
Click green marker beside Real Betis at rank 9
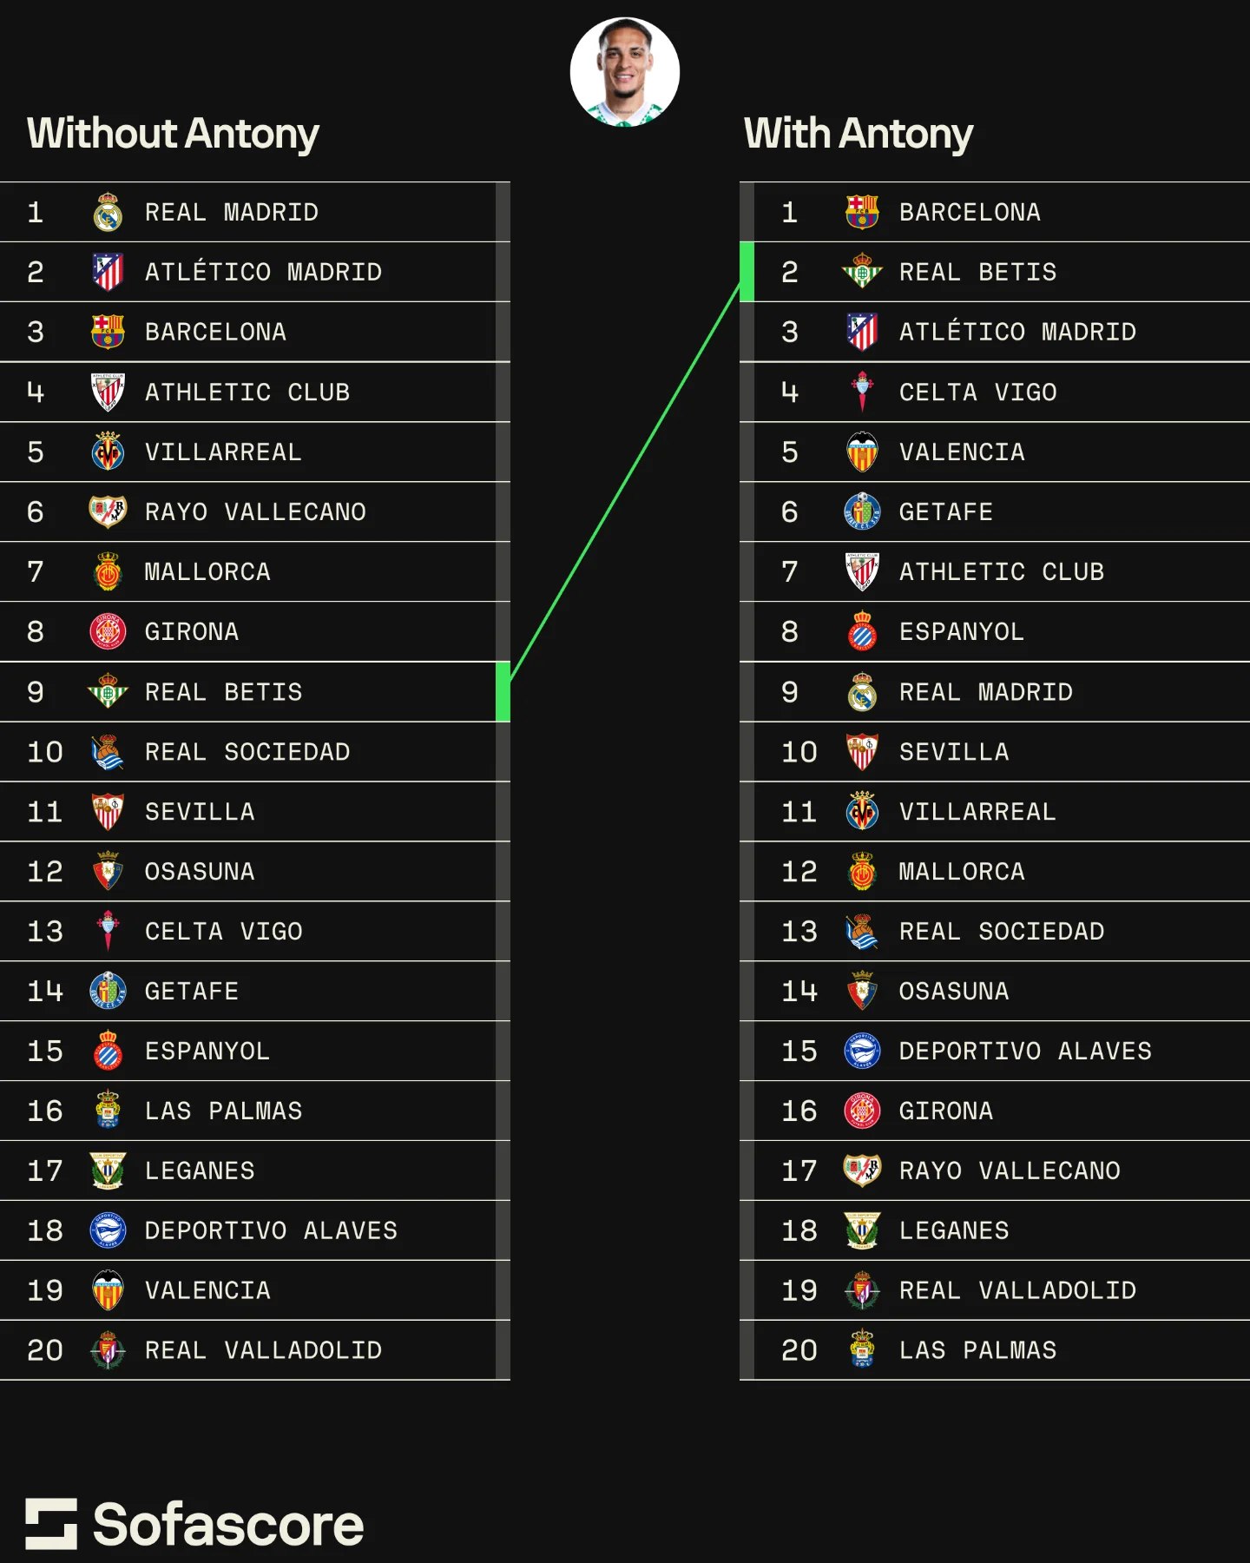click(x=503, y=692)
